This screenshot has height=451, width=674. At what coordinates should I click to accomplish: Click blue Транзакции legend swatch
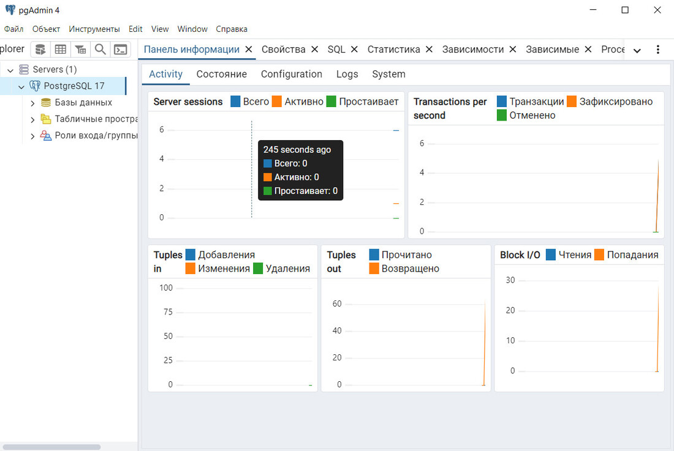[x=502, y=101]
